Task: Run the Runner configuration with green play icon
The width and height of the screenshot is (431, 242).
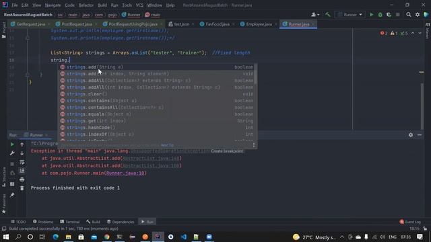Action: click(x=371, y=15)
